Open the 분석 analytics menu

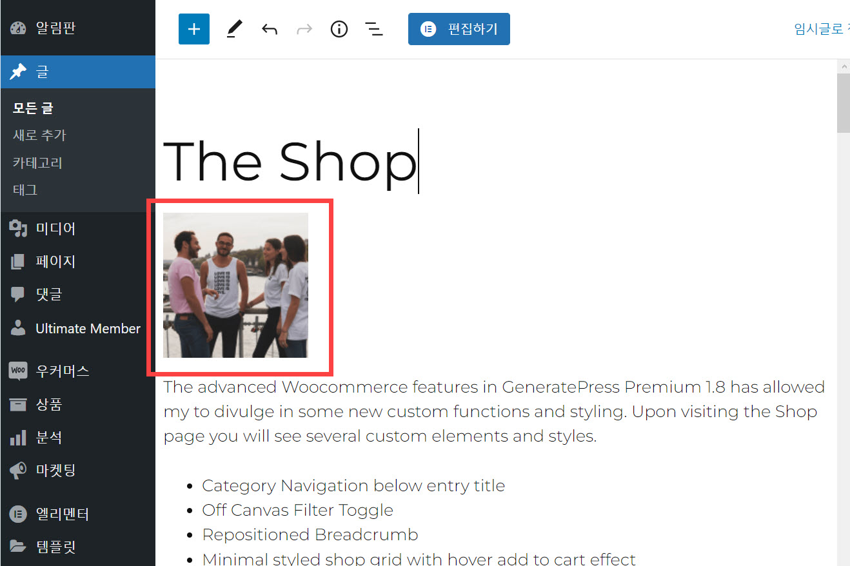click(77, 438)
